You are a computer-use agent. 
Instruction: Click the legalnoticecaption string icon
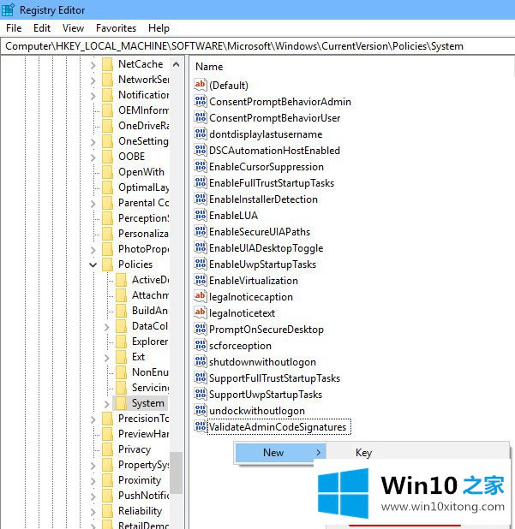point(201,297)
